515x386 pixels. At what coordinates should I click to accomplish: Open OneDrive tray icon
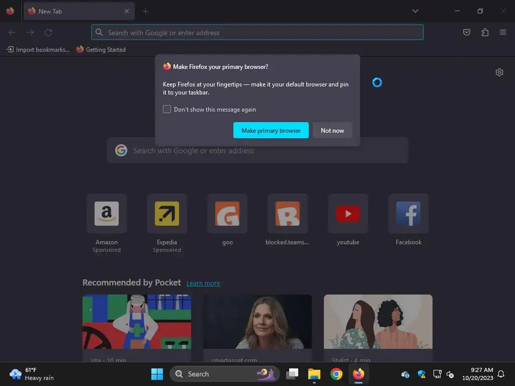[x=405, y=374]
